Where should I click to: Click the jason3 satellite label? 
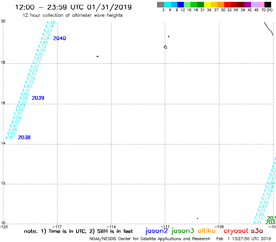(183, 231)
